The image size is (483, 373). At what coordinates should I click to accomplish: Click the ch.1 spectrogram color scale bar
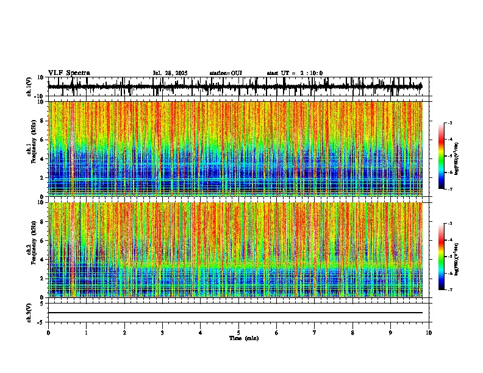442,156
